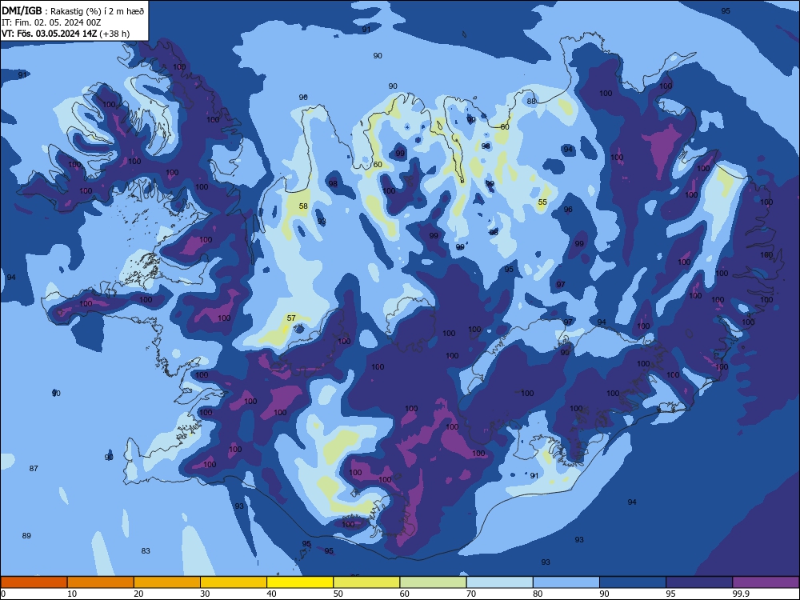Image resolution: width=800 pixels, height=600 pixels.
Task: Select the orange 10–20 legend color band
Action: pyautogui.click(x=101, y=582)
